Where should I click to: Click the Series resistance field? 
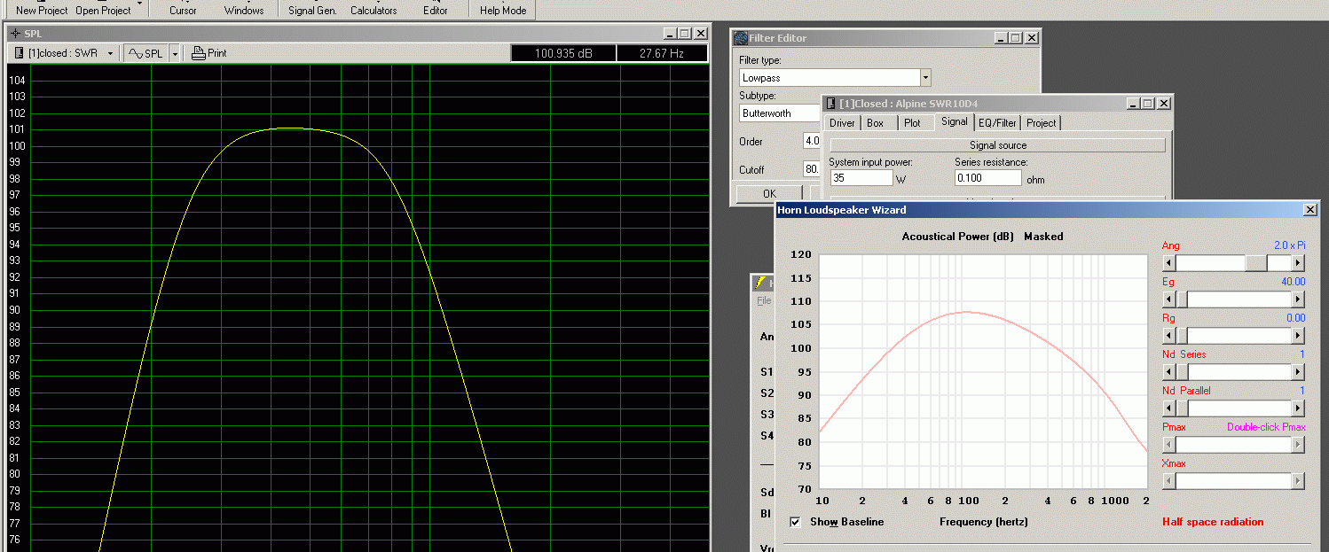(988, 178)
